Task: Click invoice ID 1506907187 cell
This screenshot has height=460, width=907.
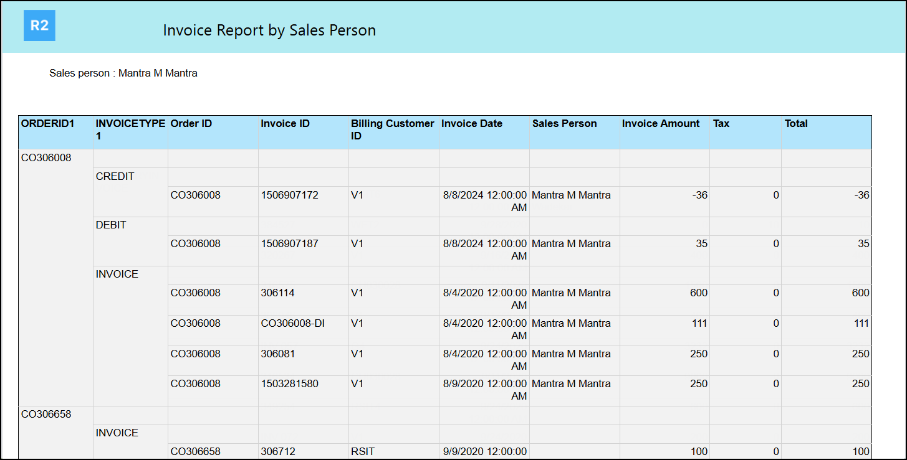Action: [289, 244]
